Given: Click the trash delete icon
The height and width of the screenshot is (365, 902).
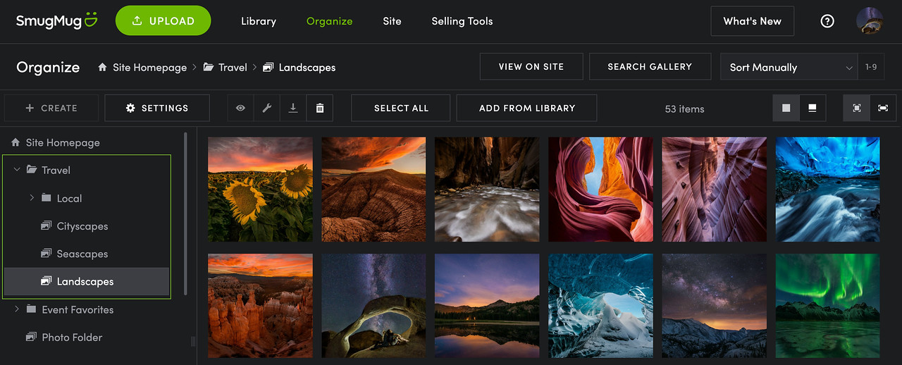Looking at the screenshot, I should [x=320, y=108].
